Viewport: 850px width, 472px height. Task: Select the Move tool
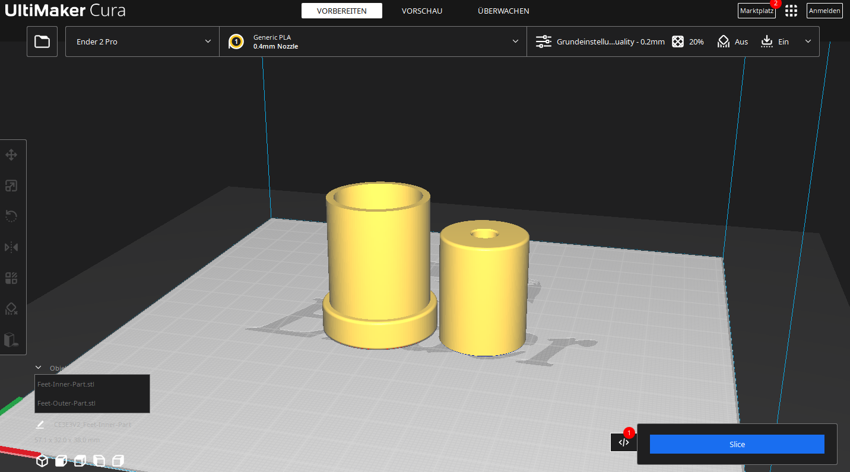click(12, 154)
